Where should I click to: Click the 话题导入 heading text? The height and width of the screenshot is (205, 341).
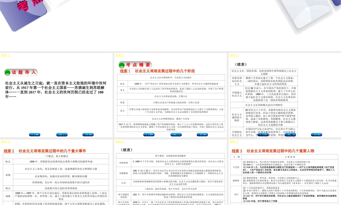24,72
